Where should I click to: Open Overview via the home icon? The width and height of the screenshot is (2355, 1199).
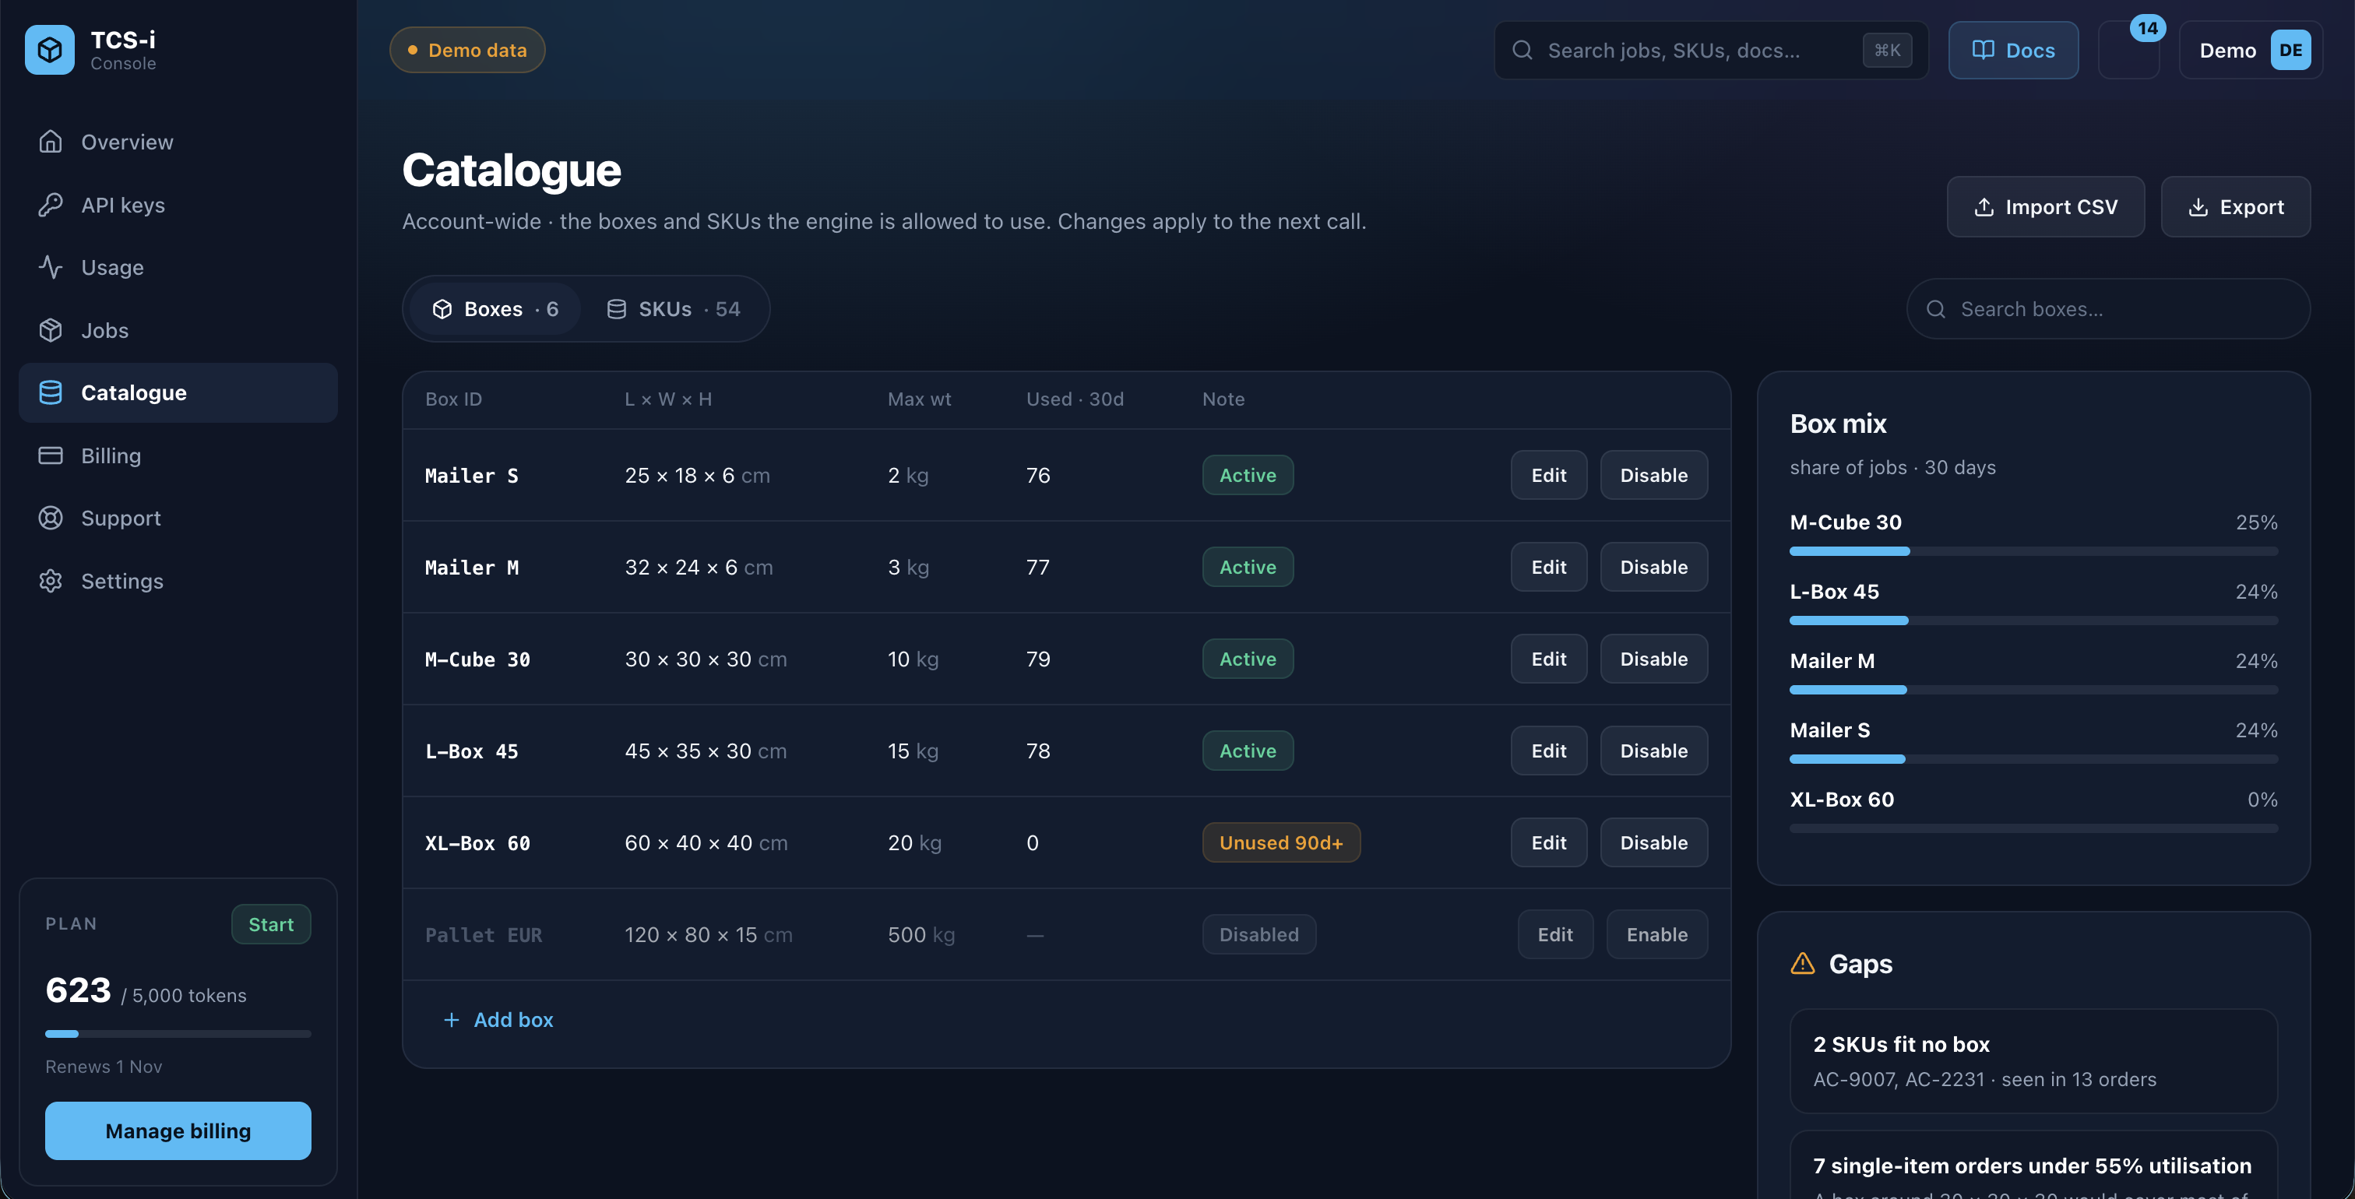51,142
